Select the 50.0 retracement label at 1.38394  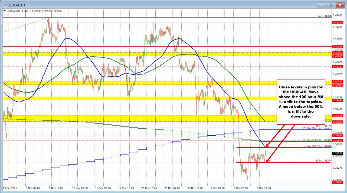[x=323, y=161]
